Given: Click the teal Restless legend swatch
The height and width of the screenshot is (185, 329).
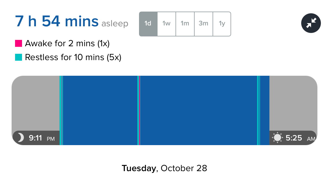Looking at the screenshot, I should 19,57.
